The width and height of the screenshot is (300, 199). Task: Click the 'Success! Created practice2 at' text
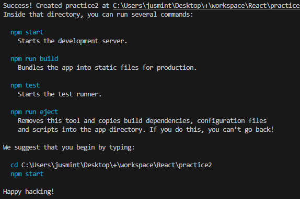(56, 6)
